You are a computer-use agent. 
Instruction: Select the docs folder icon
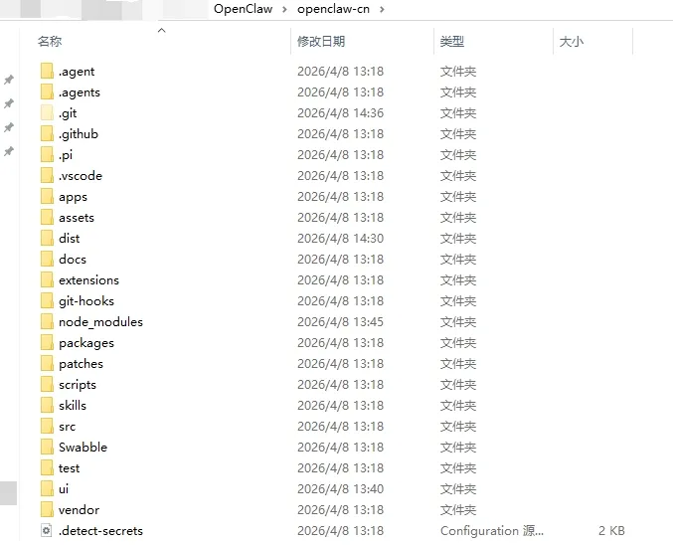47,259
